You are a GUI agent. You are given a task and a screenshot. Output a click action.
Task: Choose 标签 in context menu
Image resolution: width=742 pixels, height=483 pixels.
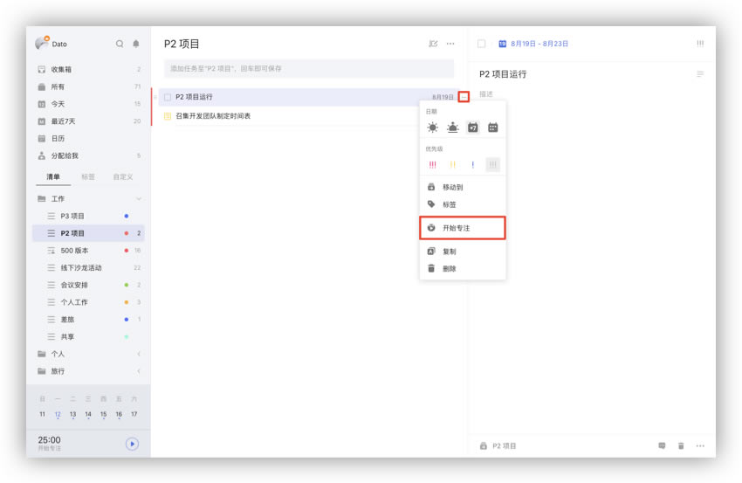pos(463,204)
